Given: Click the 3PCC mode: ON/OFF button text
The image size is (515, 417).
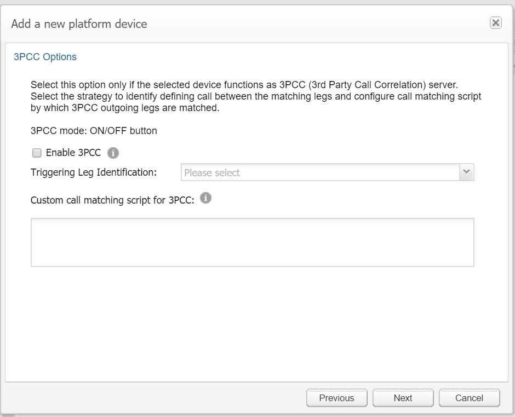Looking at the screenshot, I should pos(94,131).
